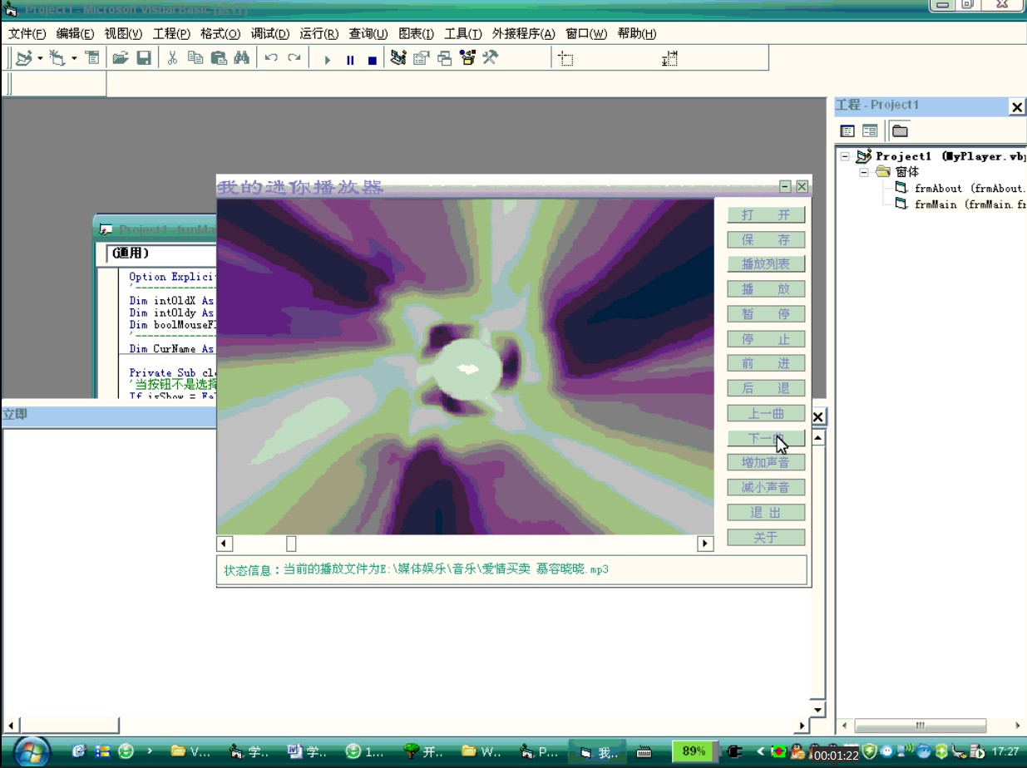Open the Menu Editor from the toolbar
This screenshot has width=1027, height=768.
tap(92, 58)
